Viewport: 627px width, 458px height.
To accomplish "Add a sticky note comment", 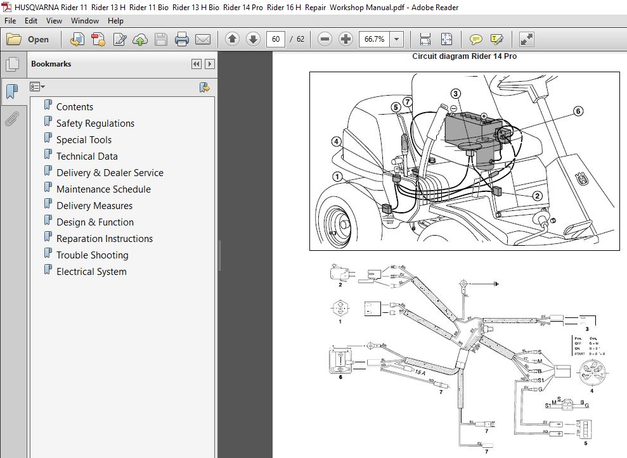I will [475, 39].
